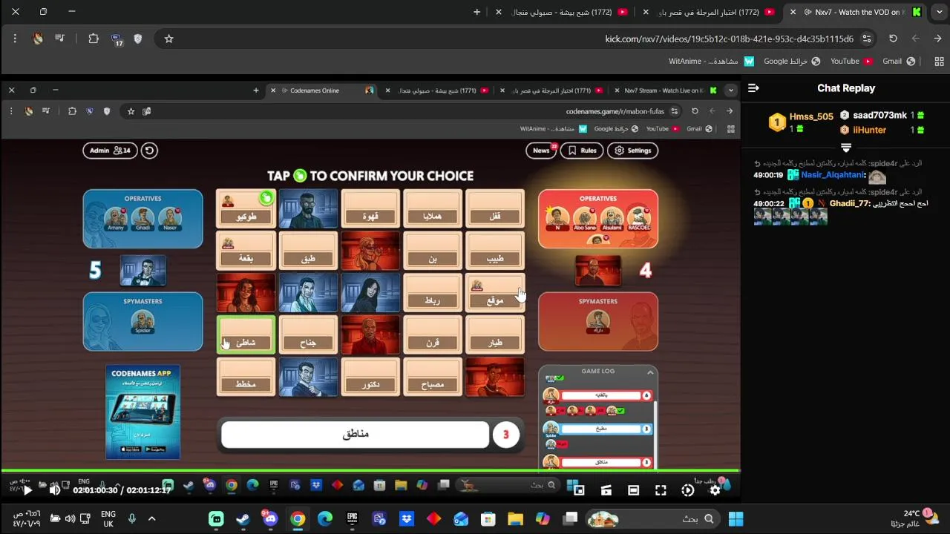The image size is (950, 534).
Task: Confirm the طوكيو card with green tap
Action: tap(266, 197)
